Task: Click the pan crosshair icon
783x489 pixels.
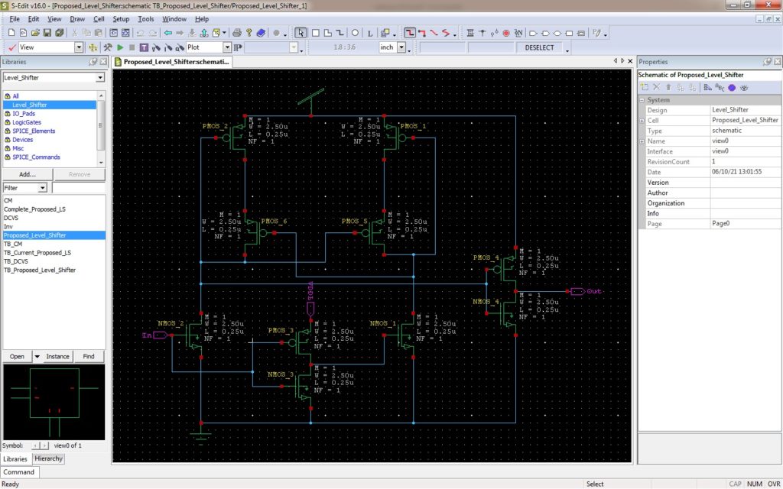Action: pos(93,47)
